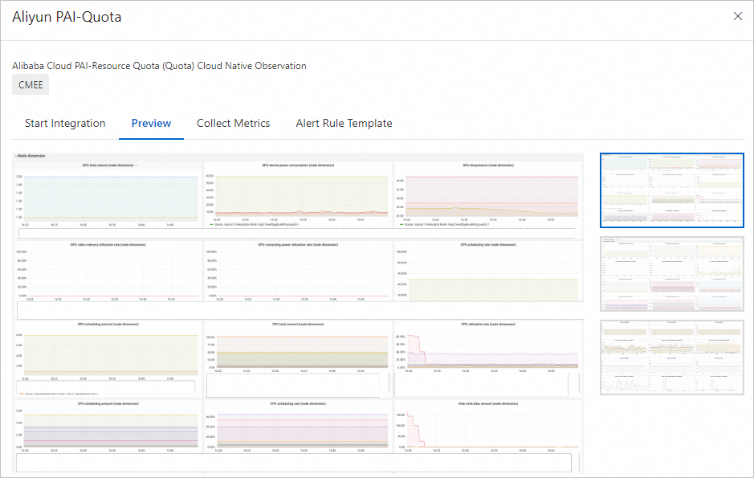754x478 pixels.
Task: Click the CPU total amount chart title
Action: coord(298,324)
